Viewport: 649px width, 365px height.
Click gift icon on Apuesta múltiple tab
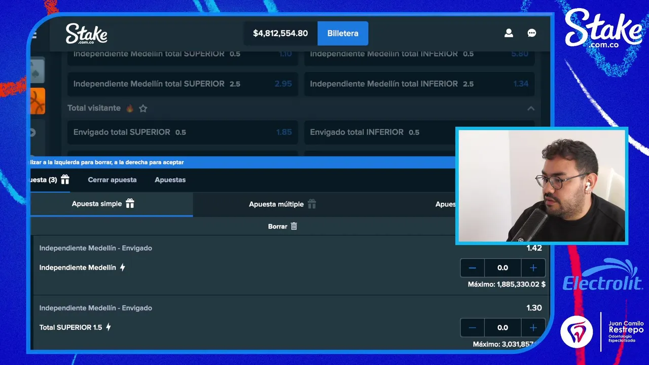pos(312,204)
